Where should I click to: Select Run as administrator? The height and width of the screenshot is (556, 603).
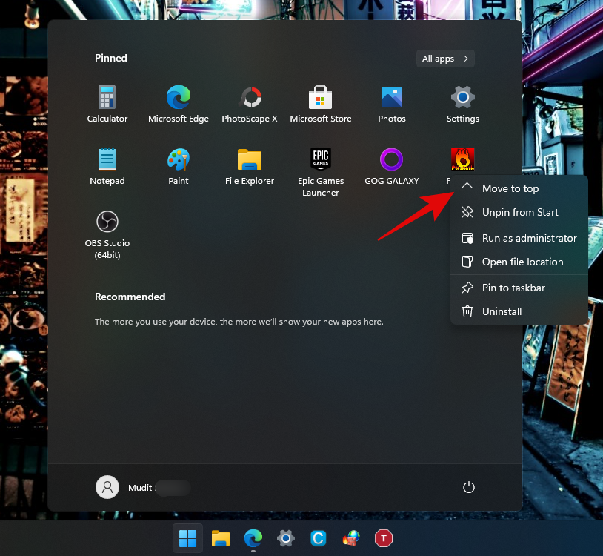pos(529,238)
